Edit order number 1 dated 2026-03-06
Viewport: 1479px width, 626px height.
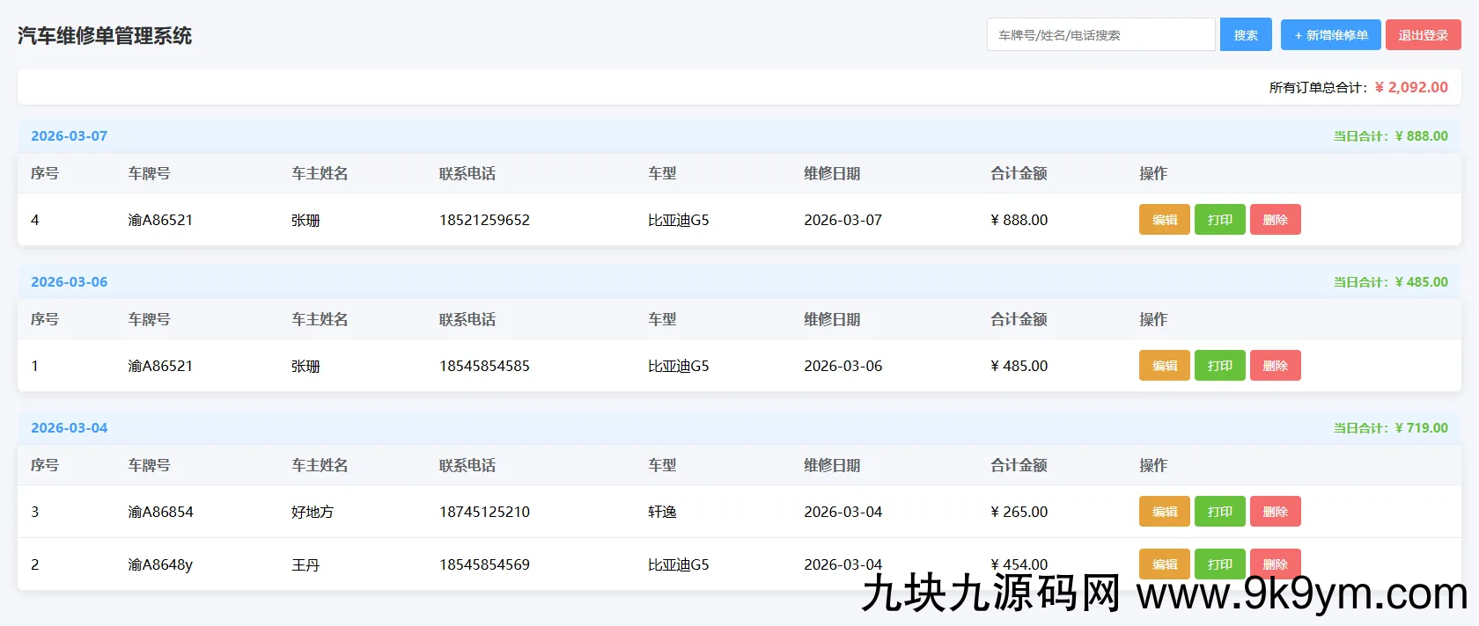tap(1164, 366)
